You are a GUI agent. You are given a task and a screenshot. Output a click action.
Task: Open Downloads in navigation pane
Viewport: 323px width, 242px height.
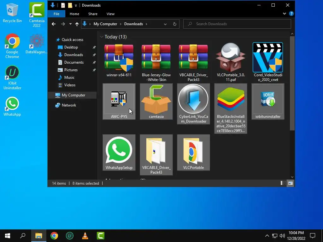point(73,55)
